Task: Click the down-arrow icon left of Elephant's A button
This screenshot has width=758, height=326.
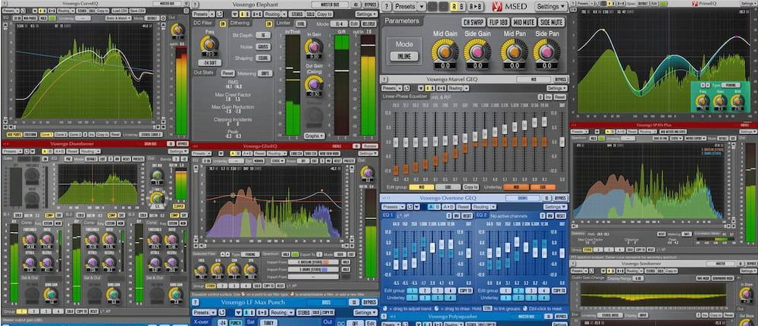Action: pyautogui.click(x=234, y=14)
